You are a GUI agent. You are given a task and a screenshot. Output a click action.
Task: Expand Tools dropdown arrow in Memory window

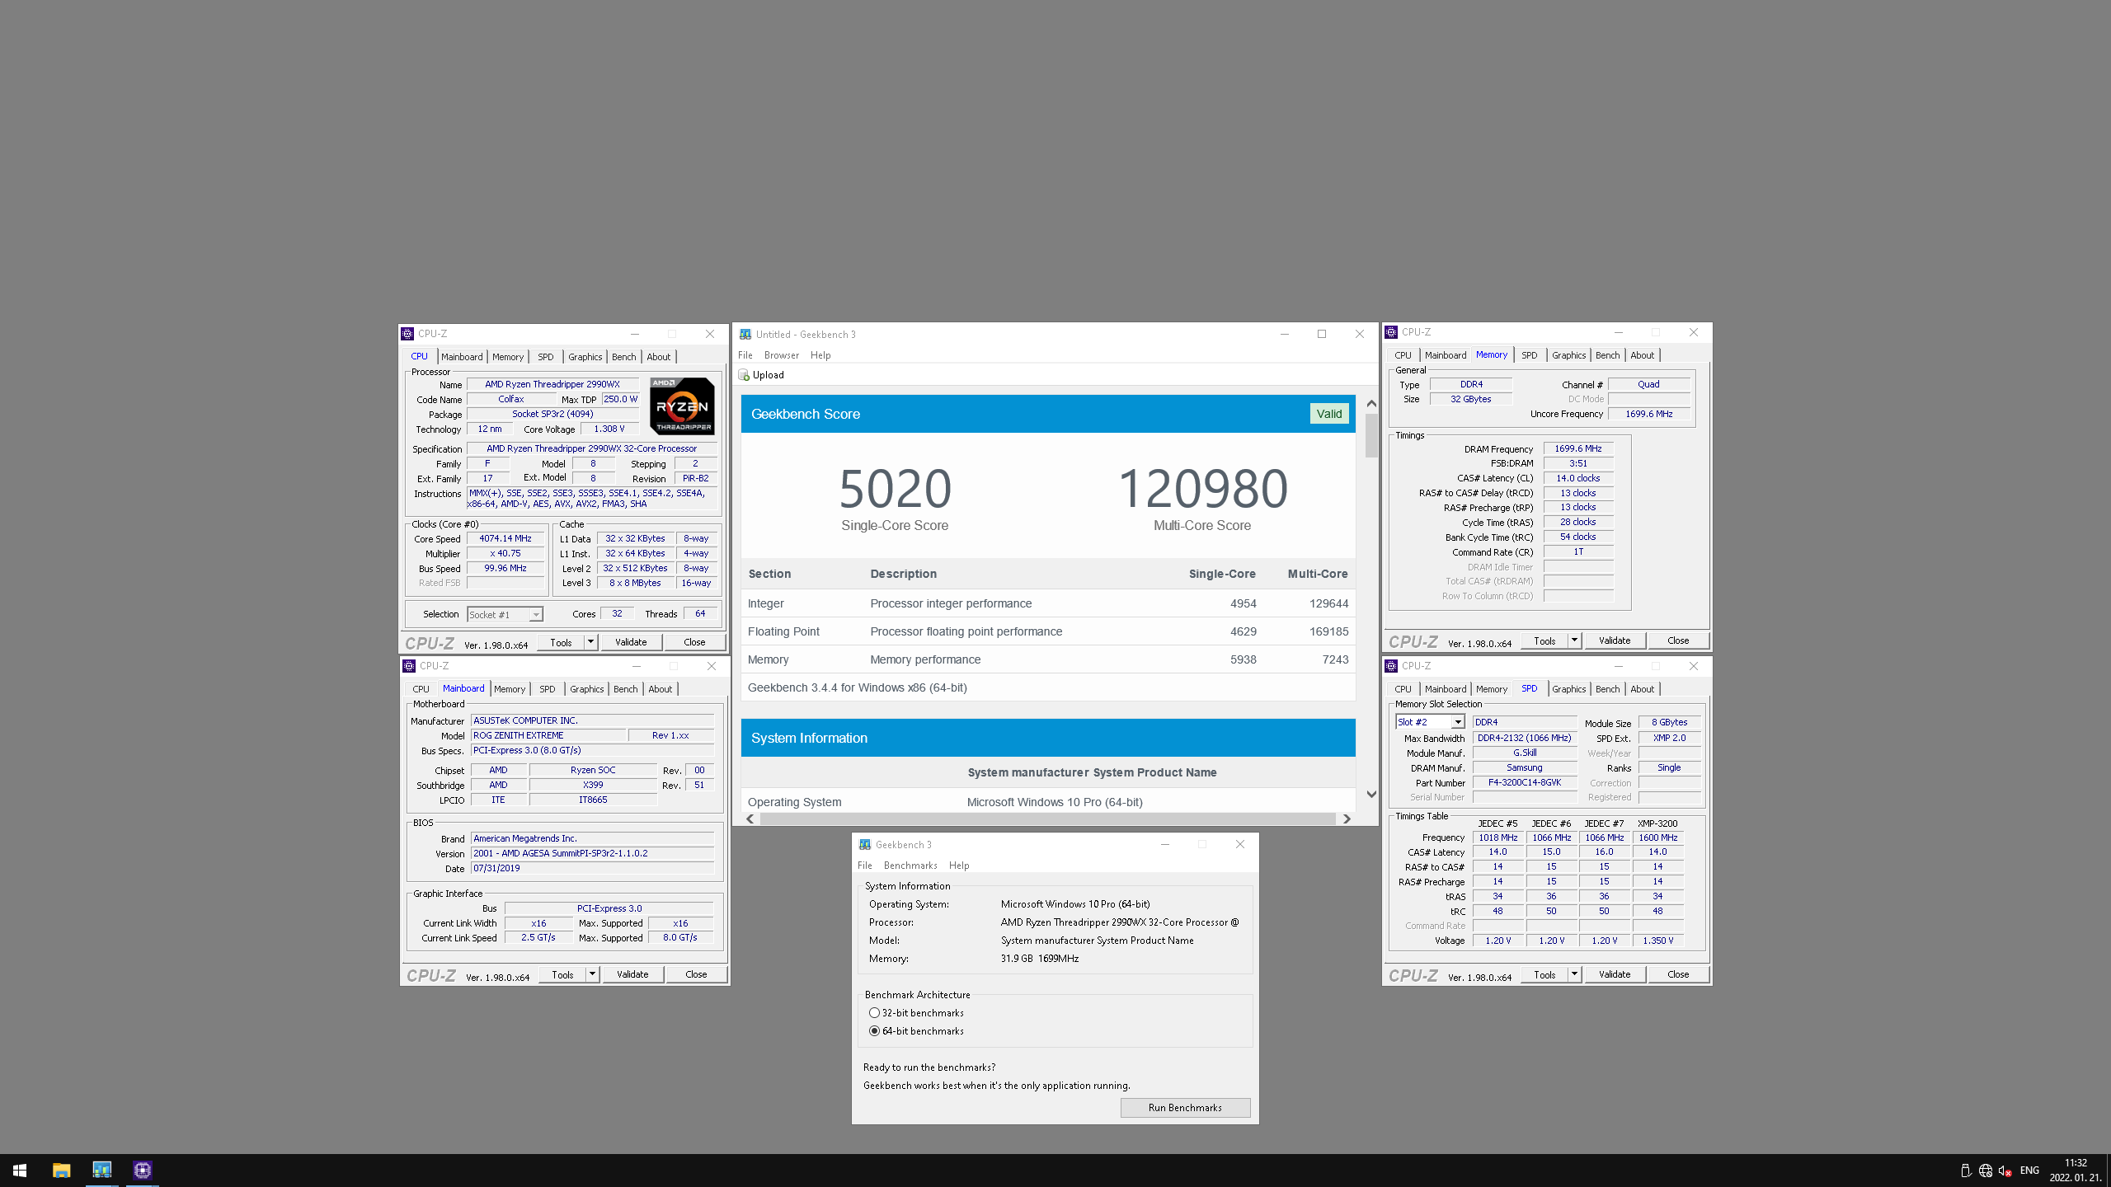pos(1574,640)
